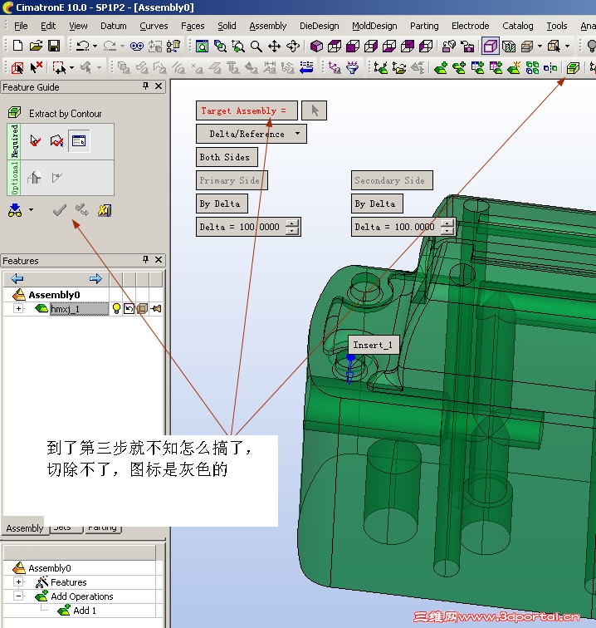This screenshot has height=628, width=596.
Task: Open a file with the folder icon
Action: pyautogui.click(x=36, y=46)
